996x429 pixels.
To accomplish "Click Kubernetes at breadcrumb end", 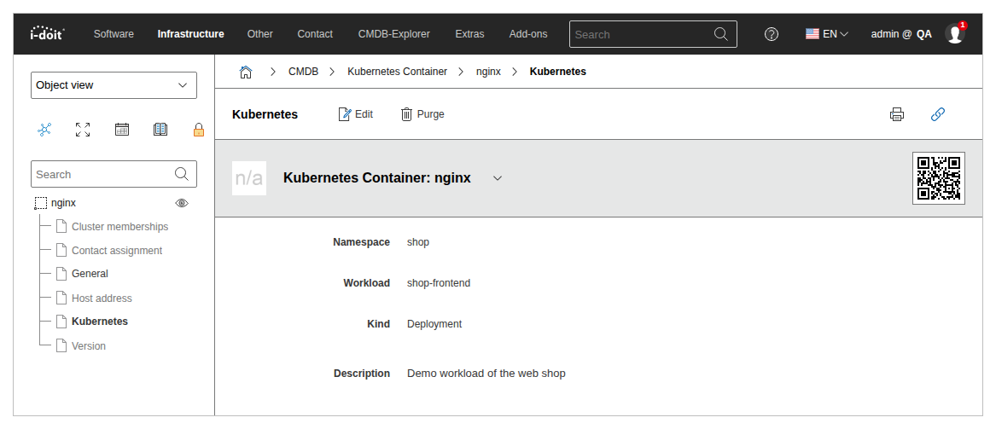I will click(x=557, y=72).
